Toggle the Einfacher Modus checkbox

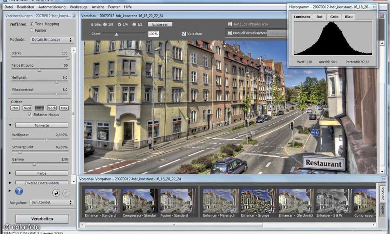click(30, 115)
